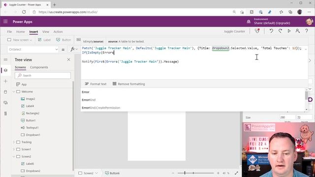The image size is (315, 177).
Task: Zoom in canvas with plus icon
Action: (218, 173)
